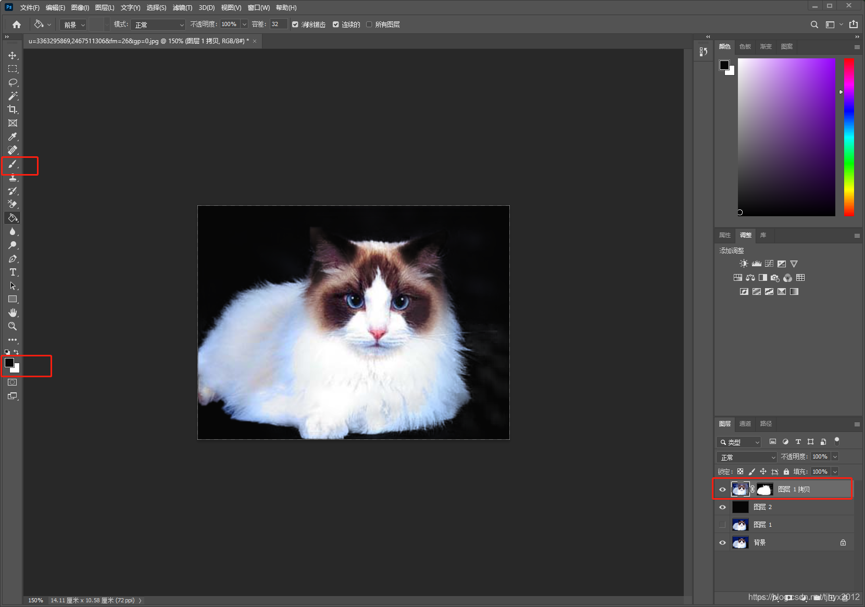This screenshot has height=607, width=865.
Task: Activate the horizontal Type tool
Action: [x=12, y=272]
